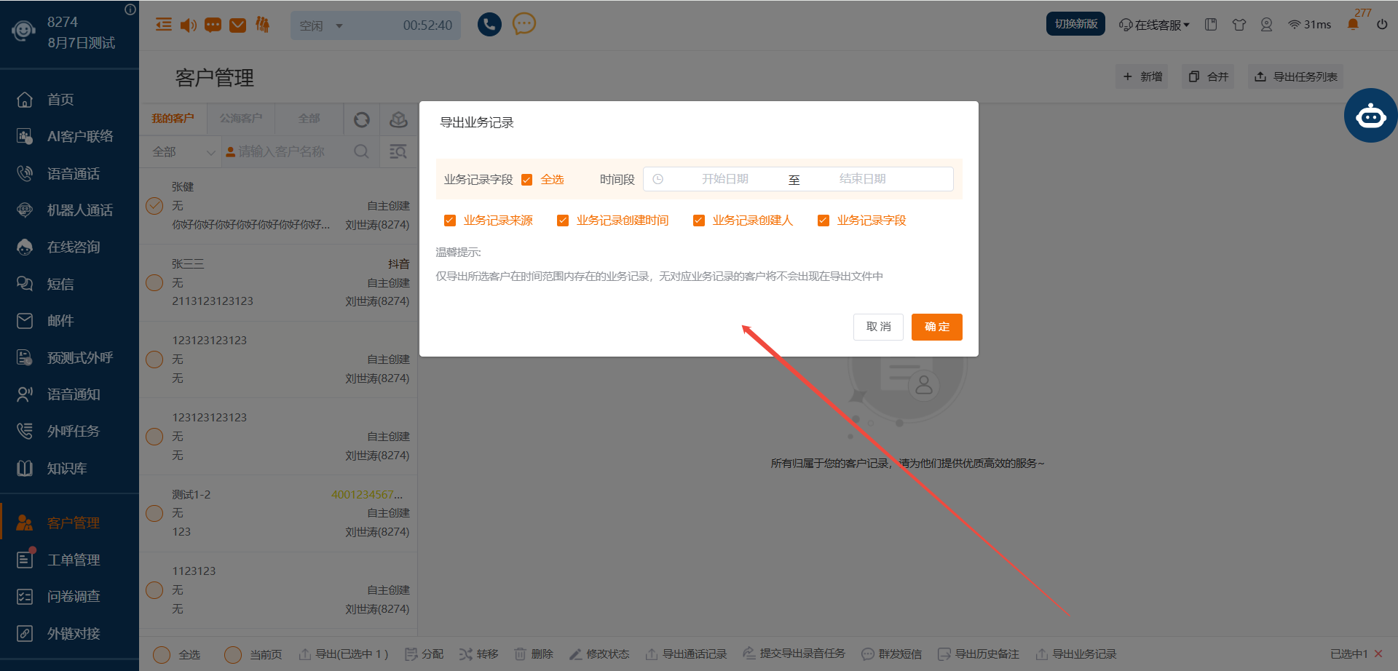Select the radio button for customer 张健
Screen dimensions: 1398x671
(x=154, y=206)
